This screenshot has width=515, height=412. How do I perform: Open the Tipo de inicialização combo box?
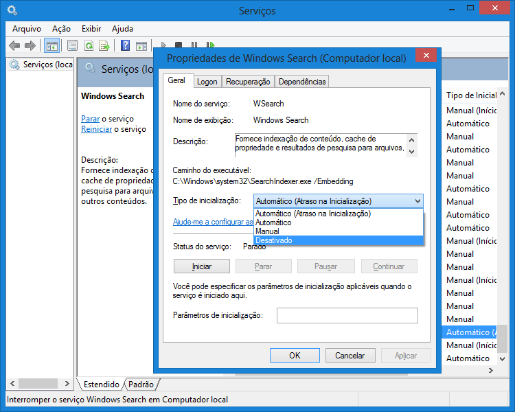pyautogui.click(x=339, y=201)
